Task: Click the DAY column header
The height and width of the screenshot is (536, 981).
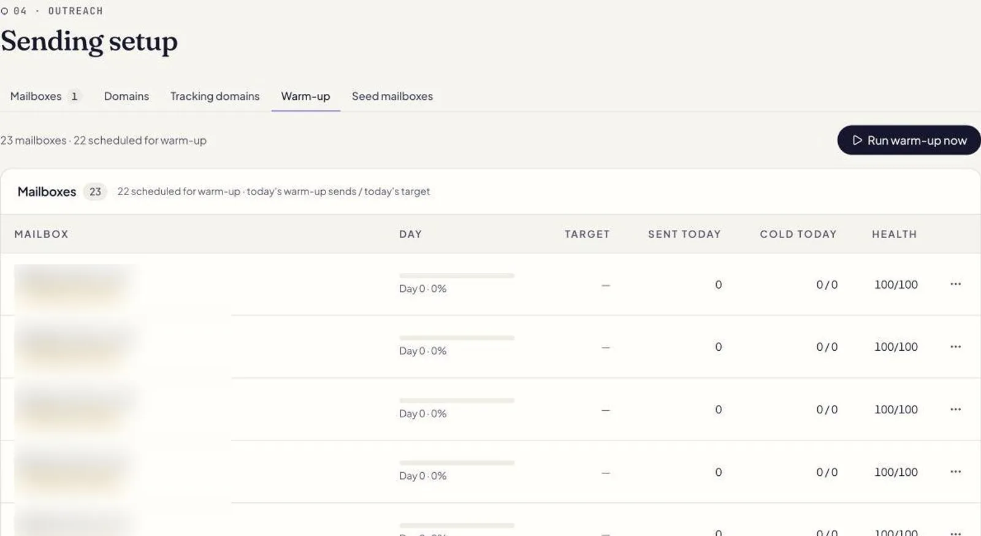Action: tap(410, 234)
